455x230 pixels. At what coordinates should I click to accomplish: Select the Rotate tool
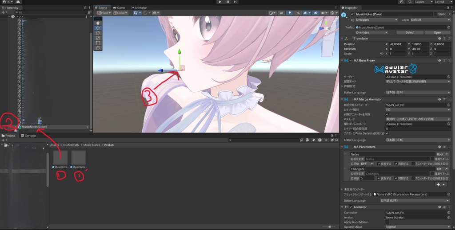coord(98,33)
